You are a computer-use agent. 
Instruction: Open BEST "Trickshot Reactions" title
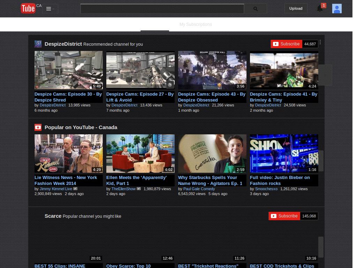pos(208,266)
